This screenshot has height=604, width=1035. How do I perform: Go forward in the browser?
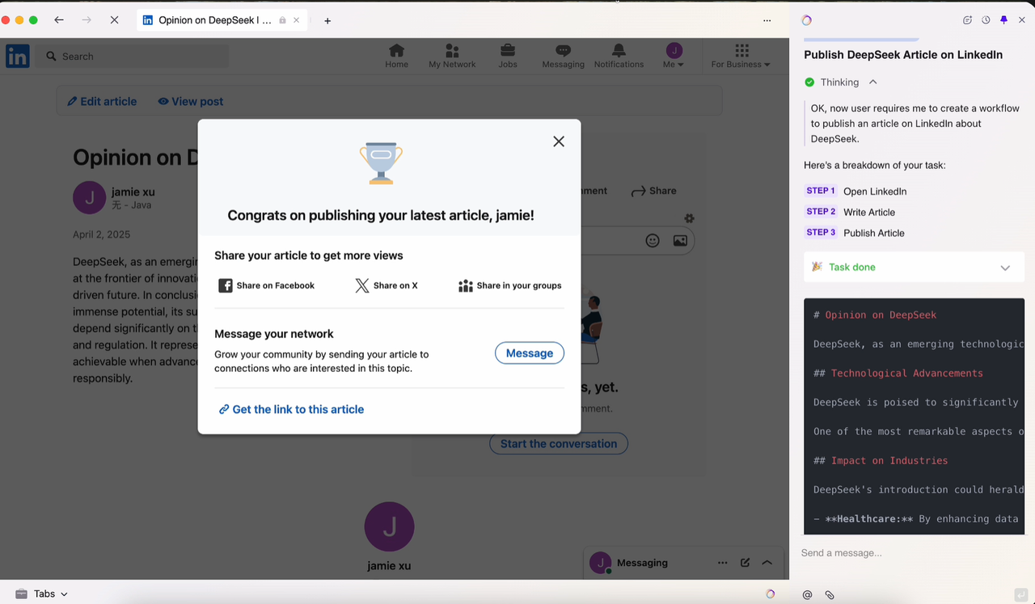(x=87, y=20)
